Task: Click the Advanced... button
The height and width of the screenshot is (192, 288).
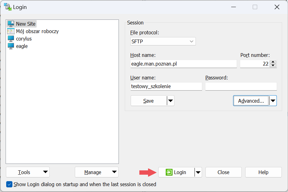Action: click(x=251, y=101)
